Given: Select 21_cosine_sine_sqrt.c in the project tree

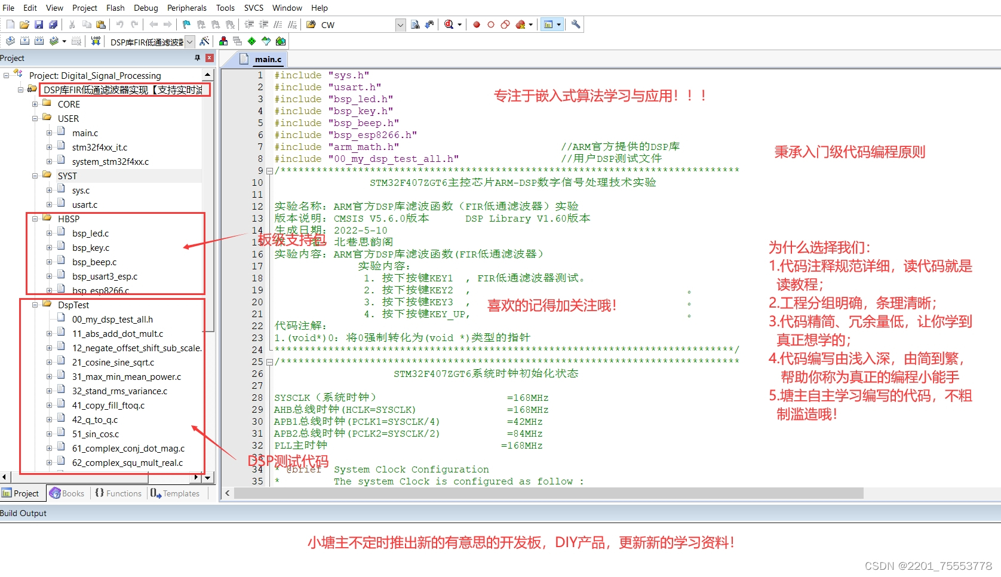Looking at the screenshot, I should 113,363.
